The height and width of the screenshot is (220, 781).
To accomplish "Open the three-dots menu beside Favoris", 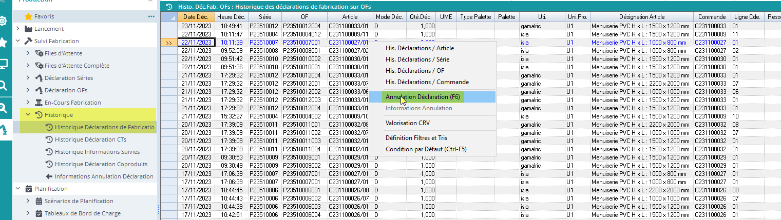I will pyautogui.click(x=151, y=16).
